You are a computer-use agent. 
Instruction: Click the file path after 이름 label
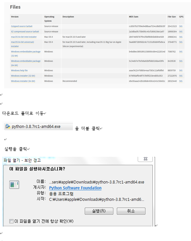[97, 182]
